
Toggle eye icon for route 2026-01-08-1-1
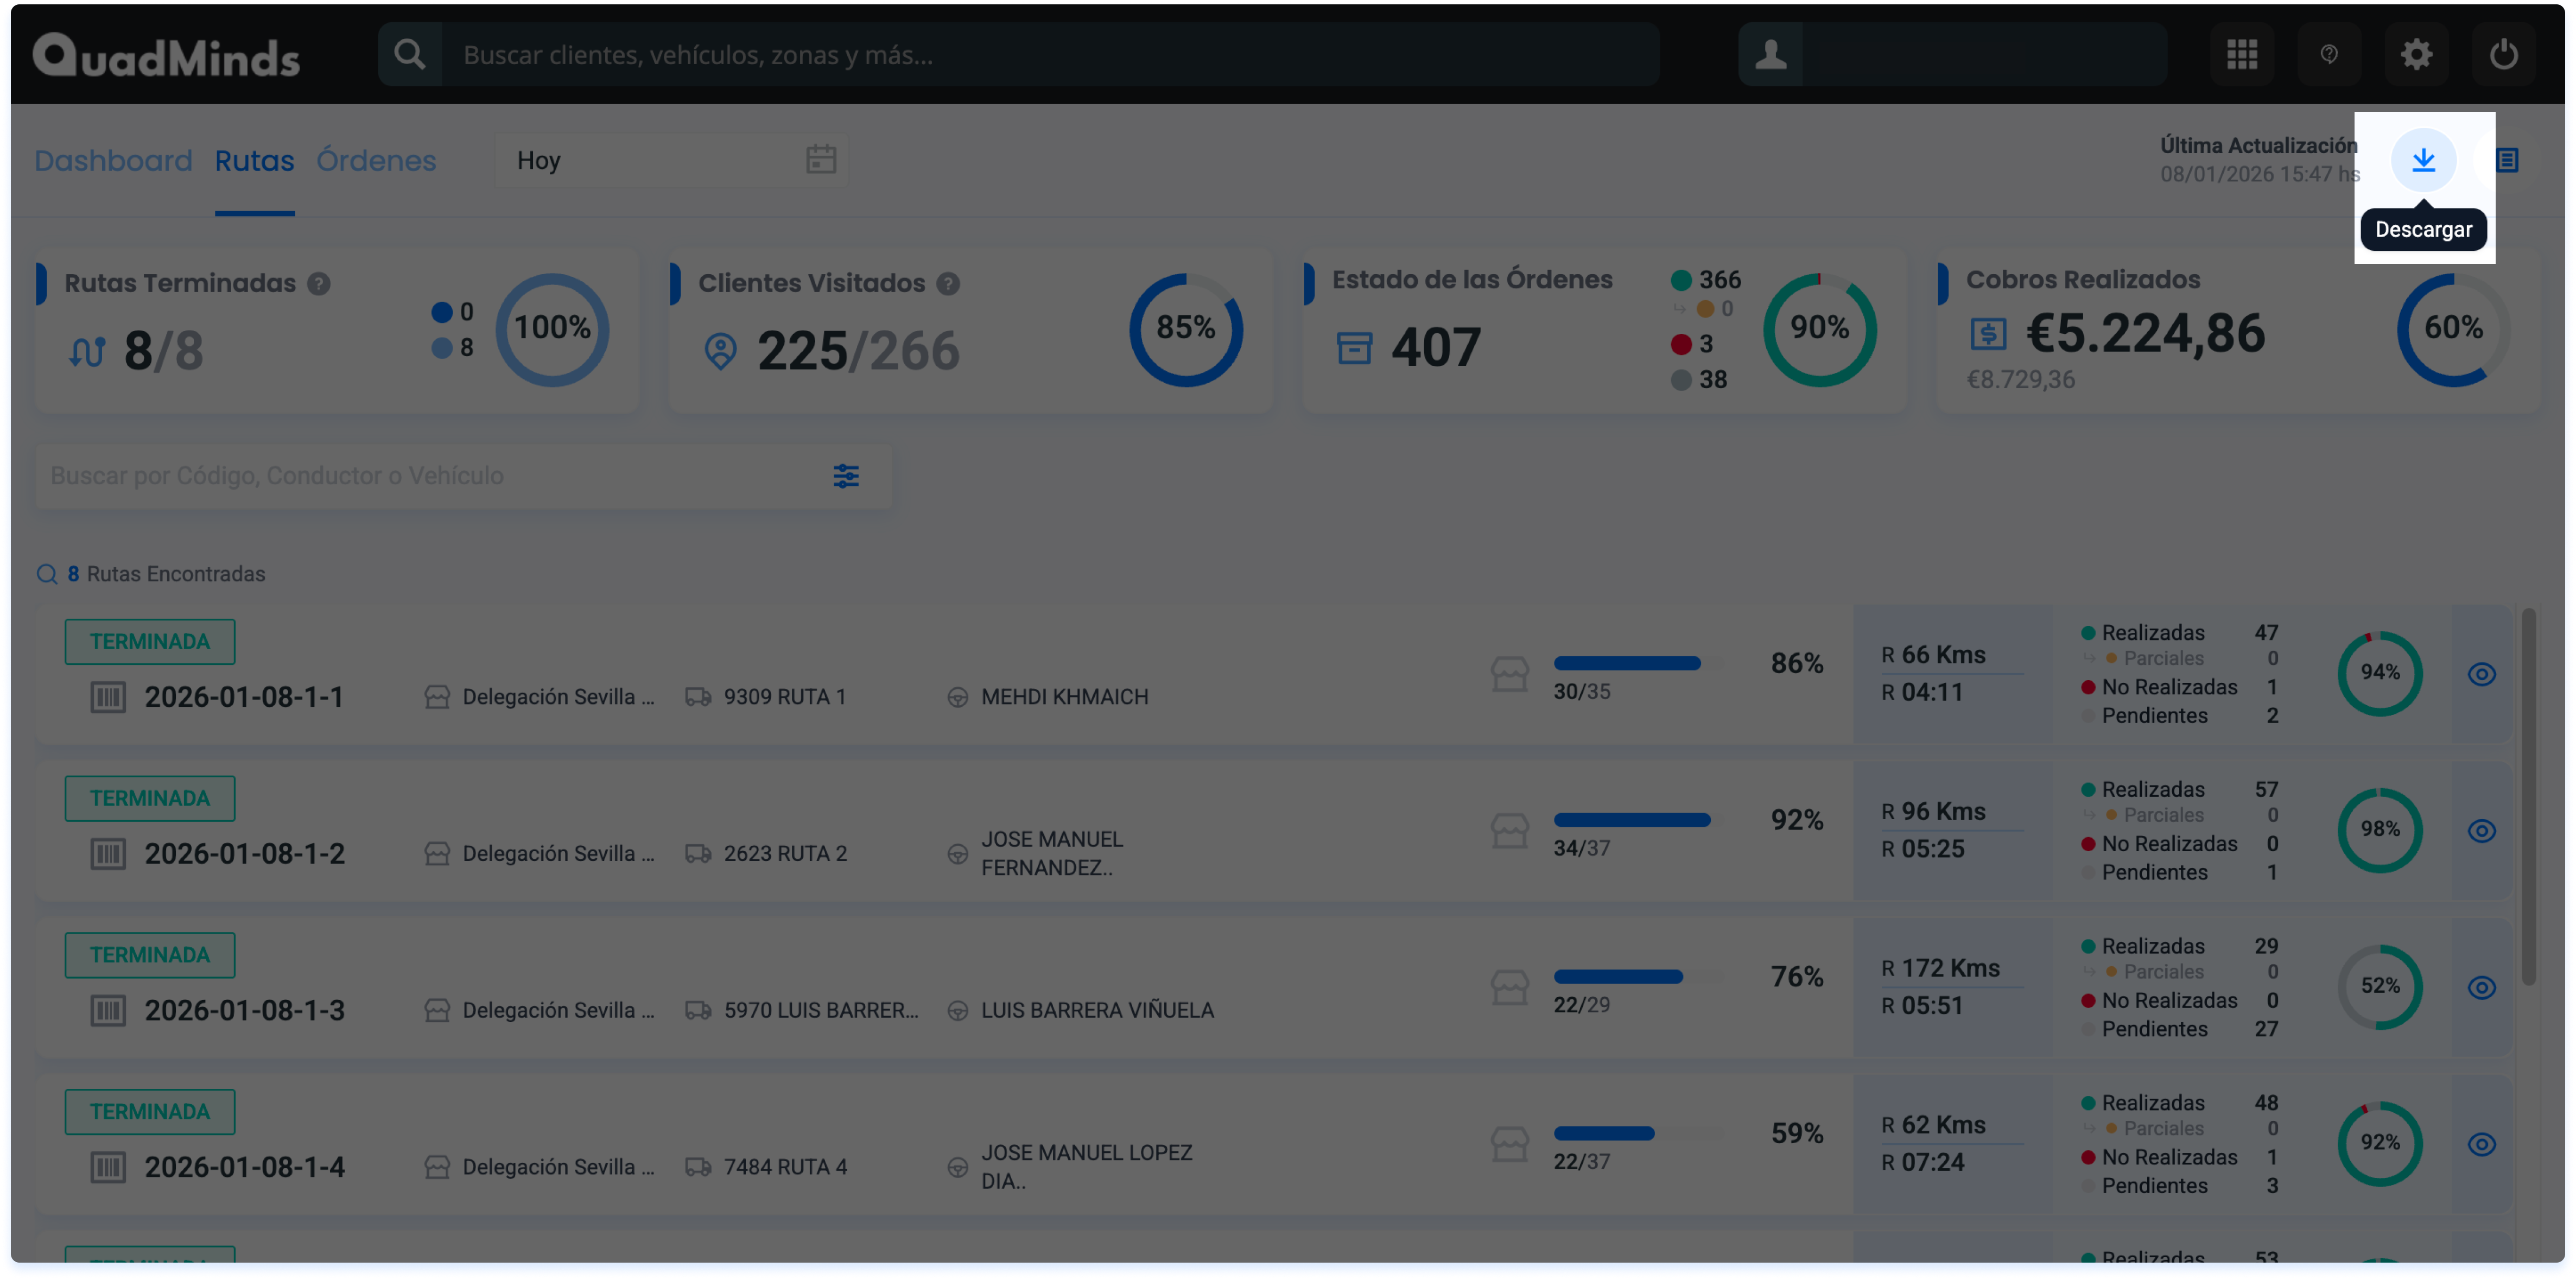[x=2481, y=674]
